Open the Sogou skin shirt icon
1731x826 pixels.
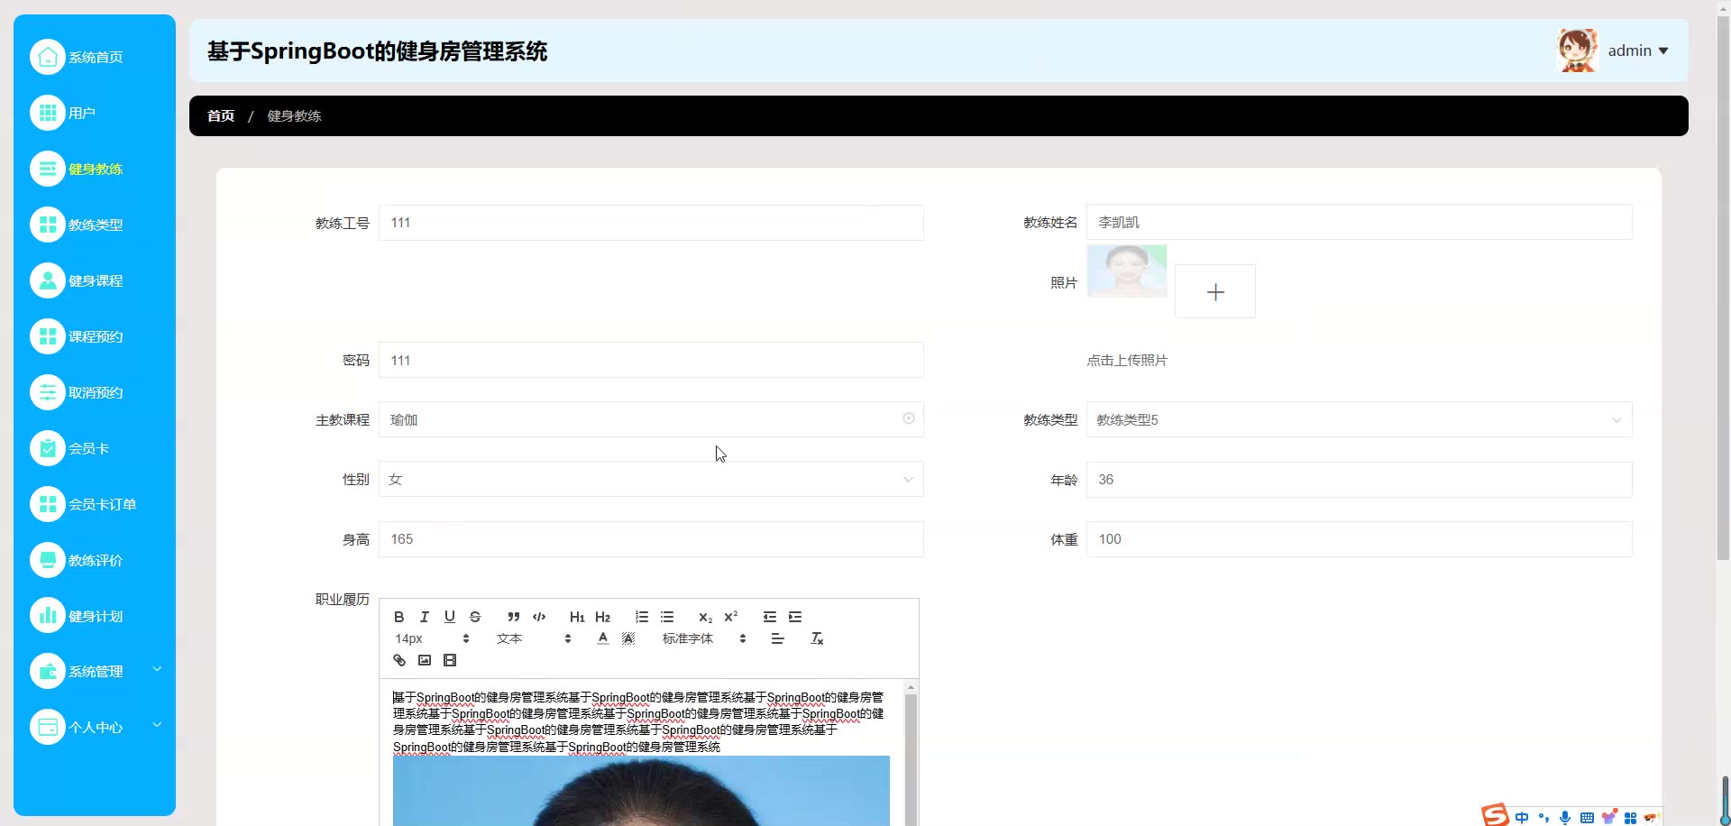coord(1608,818)
